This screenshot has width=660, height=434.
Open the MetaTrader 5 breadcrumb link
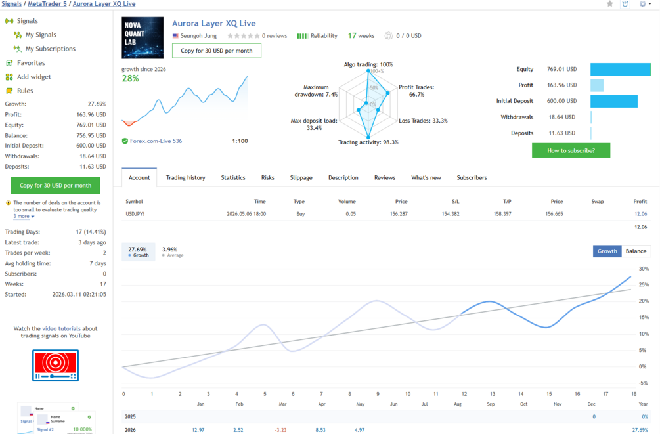coord(47,4)
